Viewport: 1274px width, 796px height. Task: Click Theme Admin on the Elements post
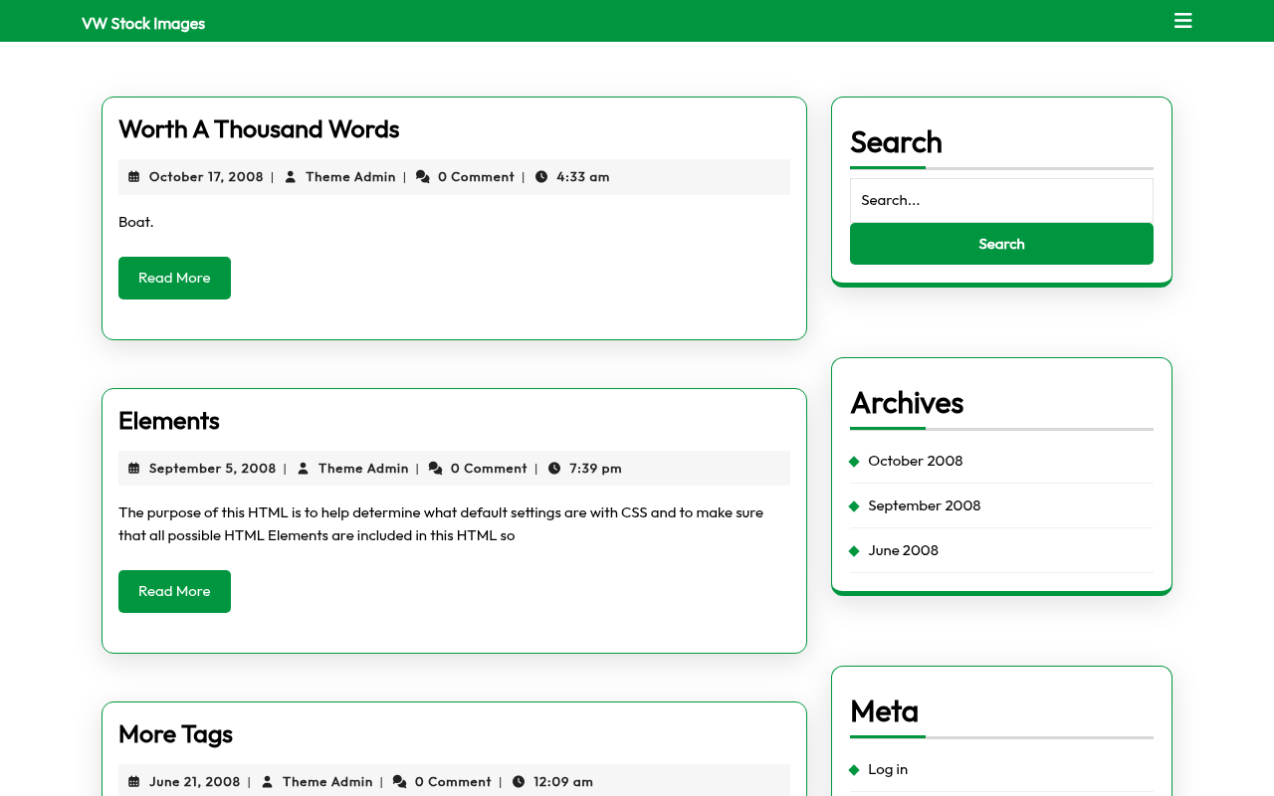tap(363, 469)
